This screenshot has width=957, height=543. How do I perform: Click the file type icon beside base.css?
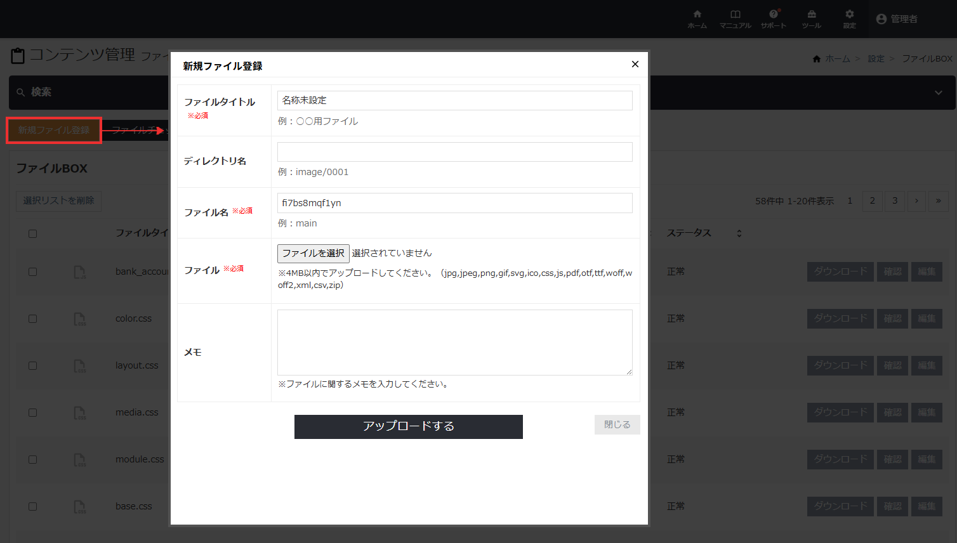click(x=79, y=506)
